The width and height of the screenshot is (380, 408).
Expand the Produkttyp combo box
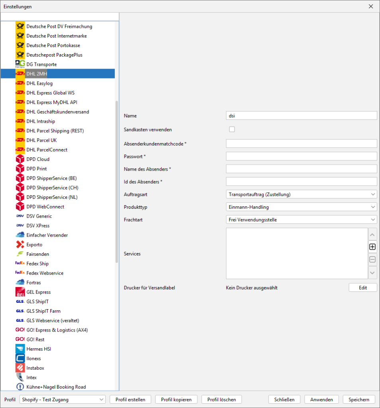pyautogui.click(x=301, y=207)
